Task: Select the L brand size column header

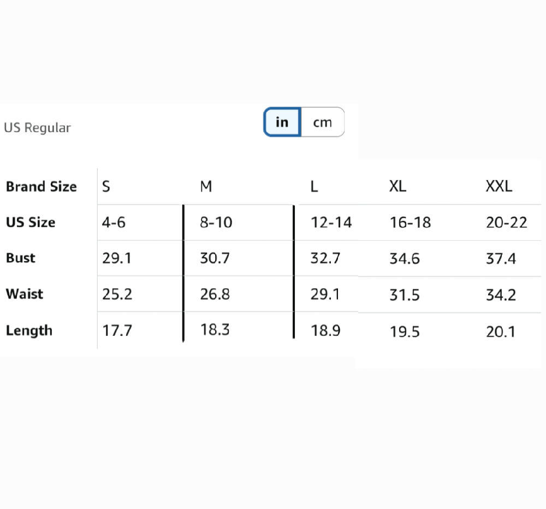Action: [314, 187]
